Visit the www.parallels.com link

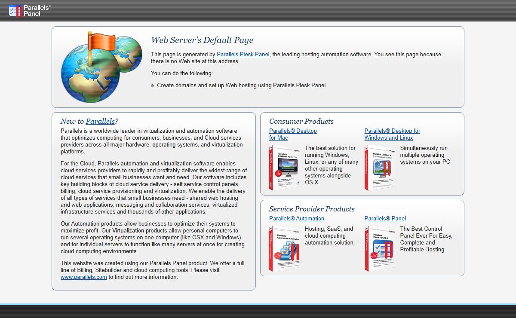pyautogui.click(x=84, y=277)
